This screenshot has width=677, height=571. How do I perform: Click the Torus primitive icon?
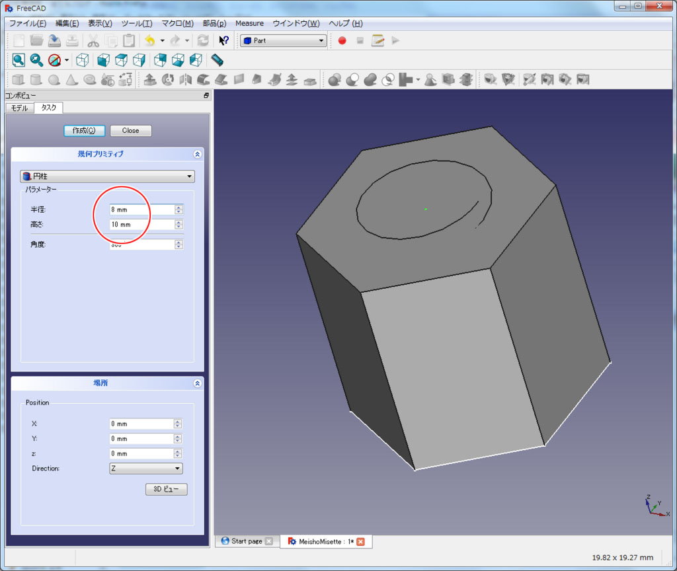[89, 79]
